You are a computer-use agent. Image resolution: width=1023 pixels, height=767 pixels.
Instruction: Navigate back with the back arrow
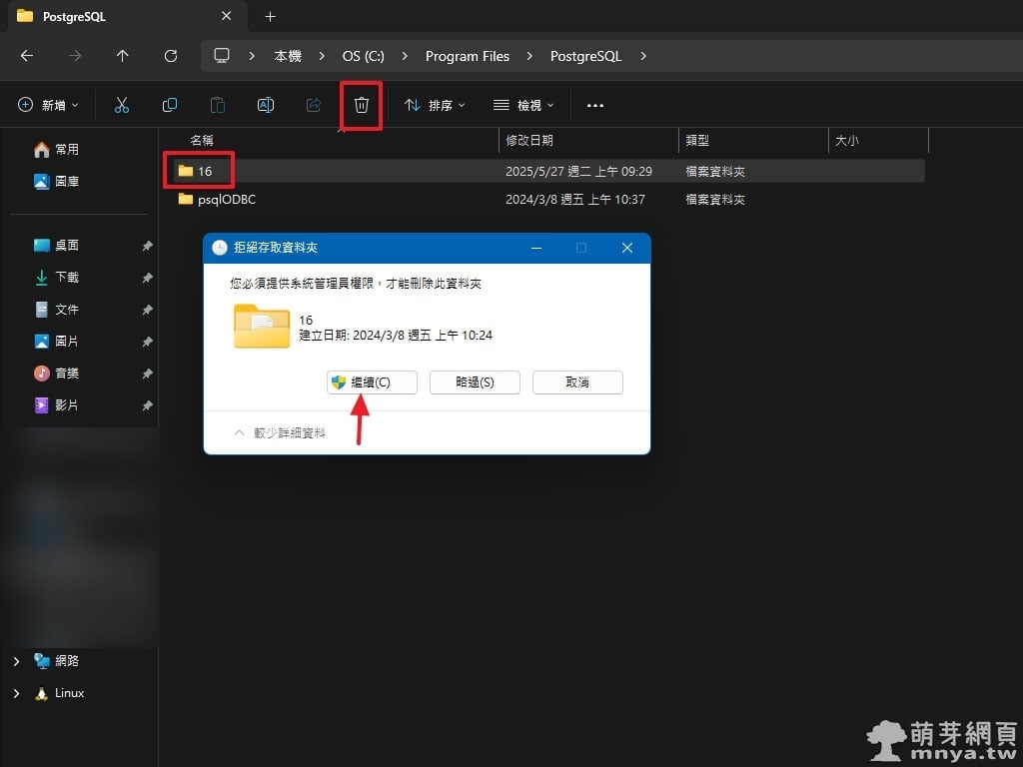27,56
